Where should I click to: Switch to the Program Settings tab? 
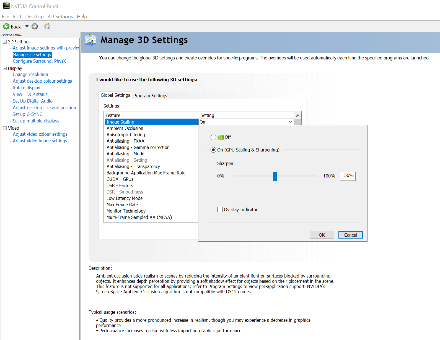pyautogui.click(x=150, y=96)
